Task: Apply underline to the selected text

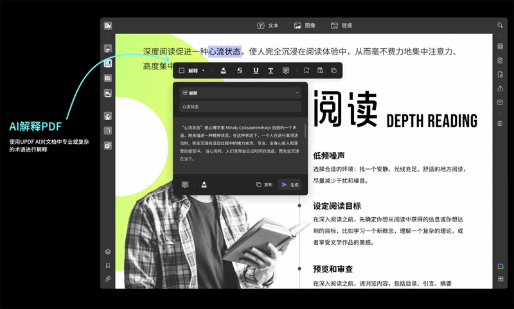Action: pyautogui.click(x=256, y=71)
